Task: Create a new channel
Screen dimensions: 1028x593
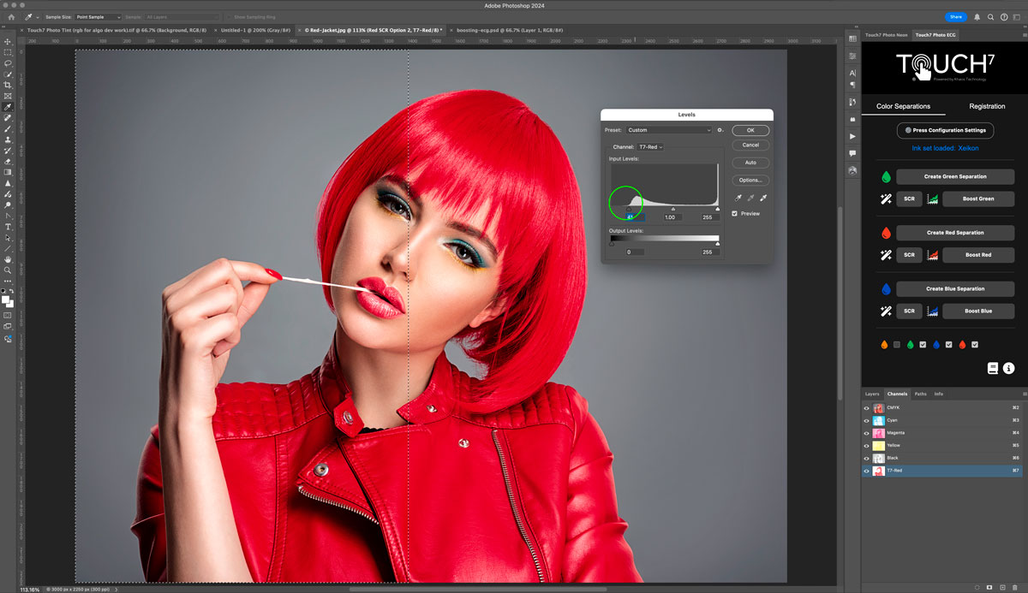Action: (x=1002, y=588)
